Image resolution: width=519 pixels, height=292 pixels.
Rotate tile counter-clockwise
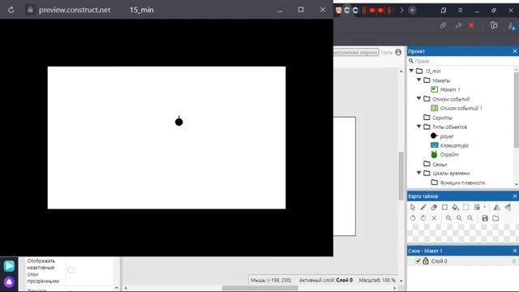[413, 218]
